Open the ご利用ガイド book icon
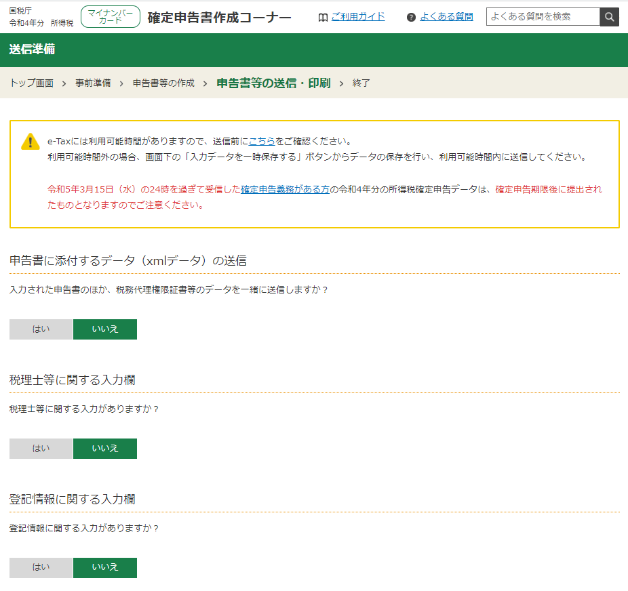Screen dimensions: 628x591 click(323, 17)
